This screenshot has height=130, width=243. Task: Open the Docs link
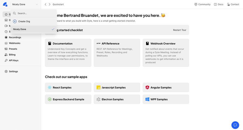pos(218,4)
